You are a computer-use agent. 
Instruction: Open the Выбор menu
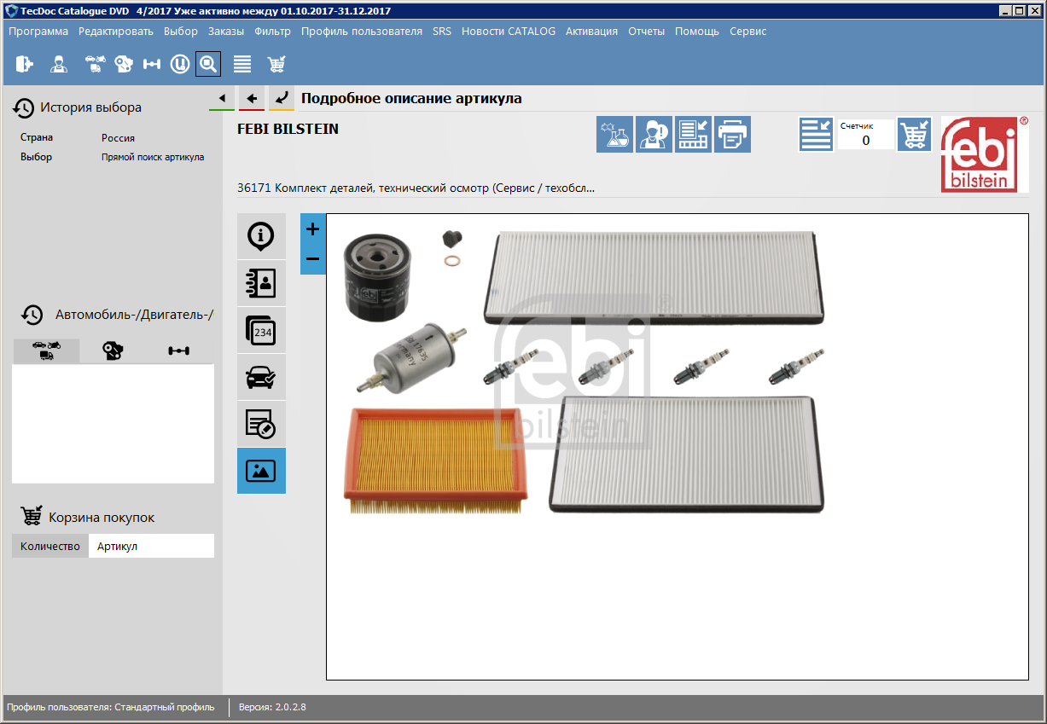coord(181,32)
